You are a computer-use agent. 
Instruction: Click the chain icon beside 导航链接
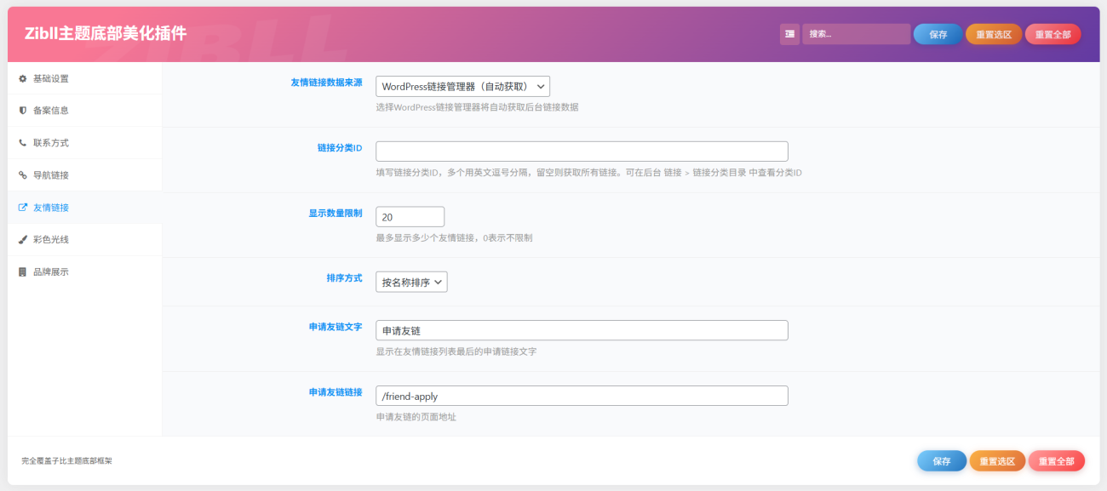click(x=23, y=175)
